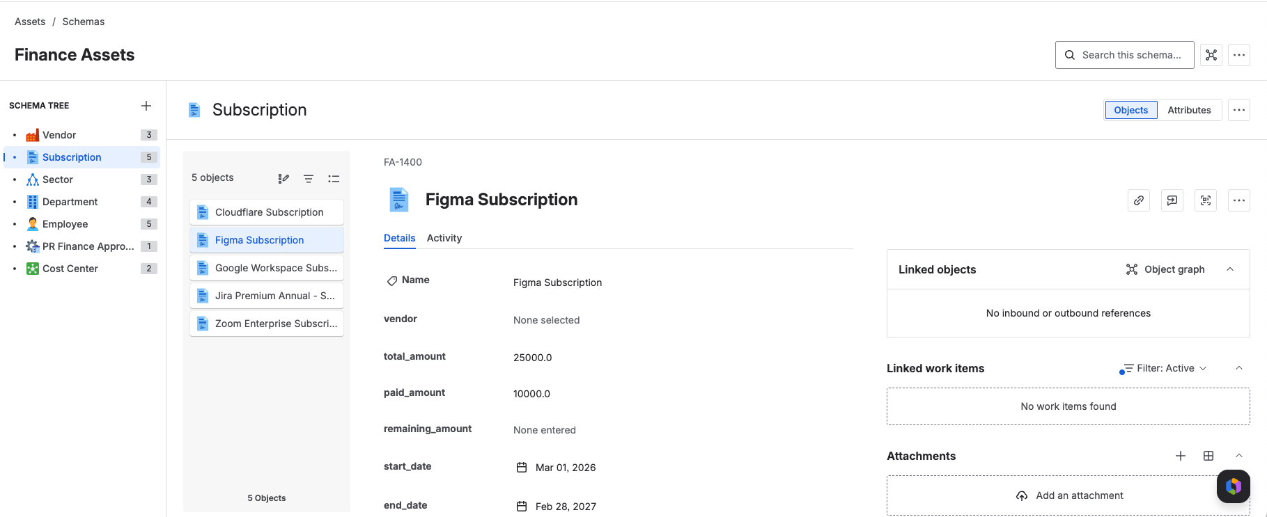Open the Jira Premium Annual object
Image resolution: width=1267 pixels, height=517 pixels.
(x=267, y=296)
